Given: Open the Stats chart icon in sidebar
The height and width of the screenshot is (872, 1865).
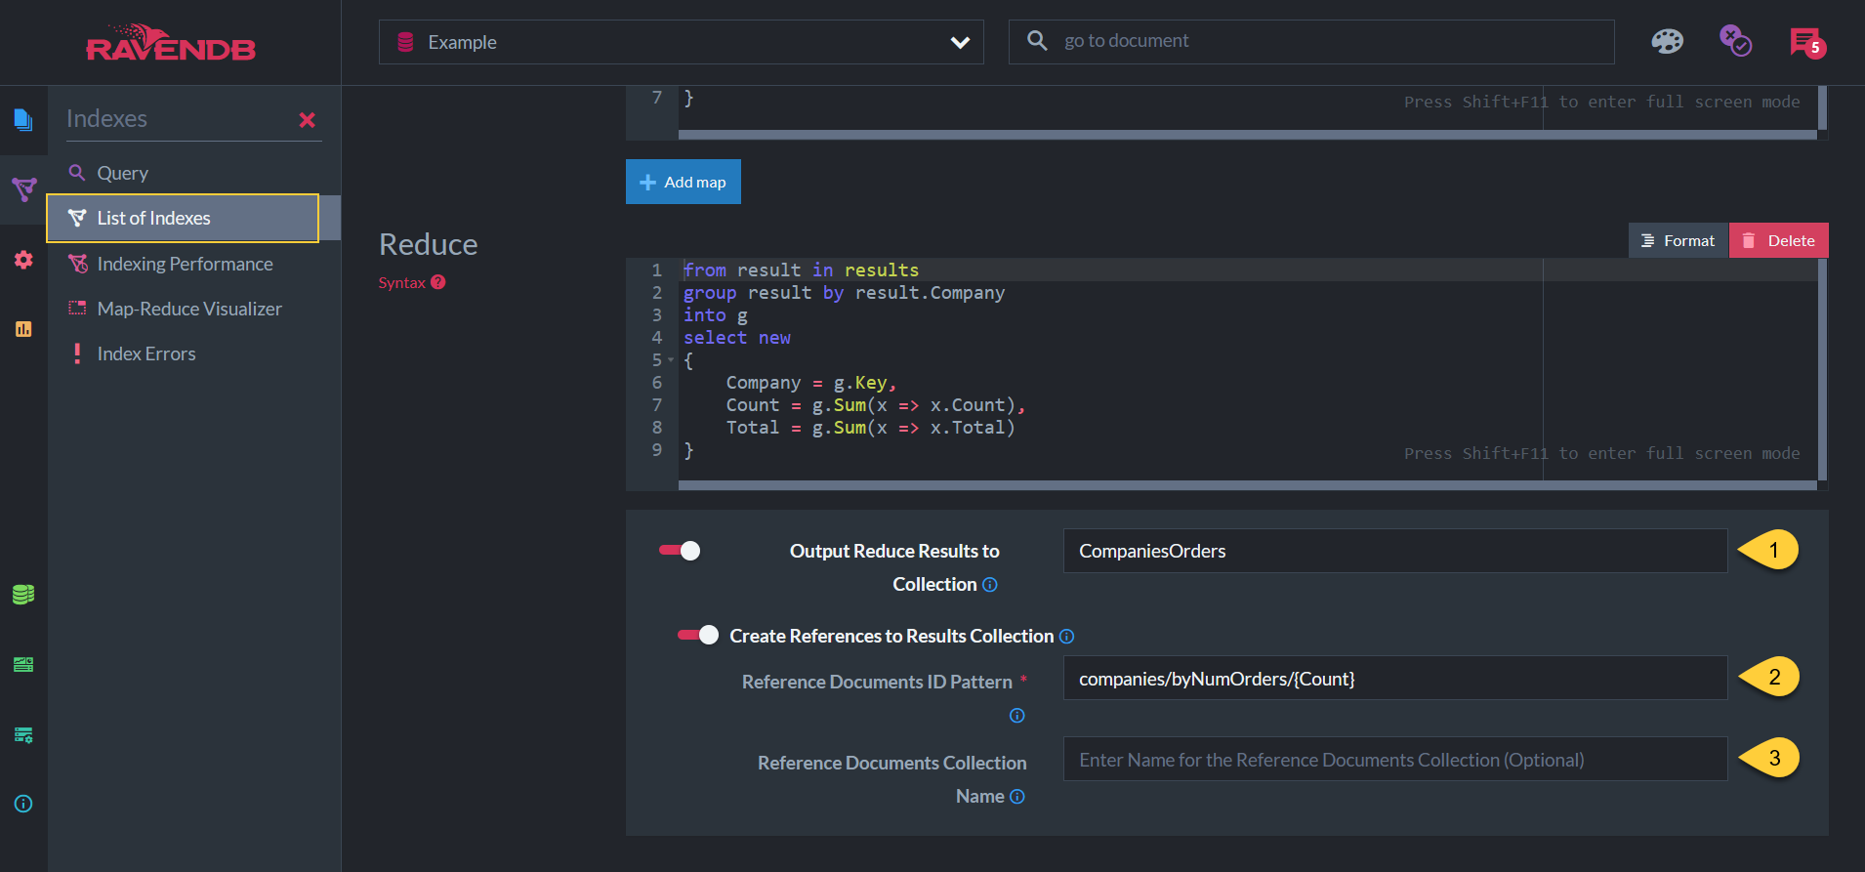Looking at the screenshot, I should point(23,329).
